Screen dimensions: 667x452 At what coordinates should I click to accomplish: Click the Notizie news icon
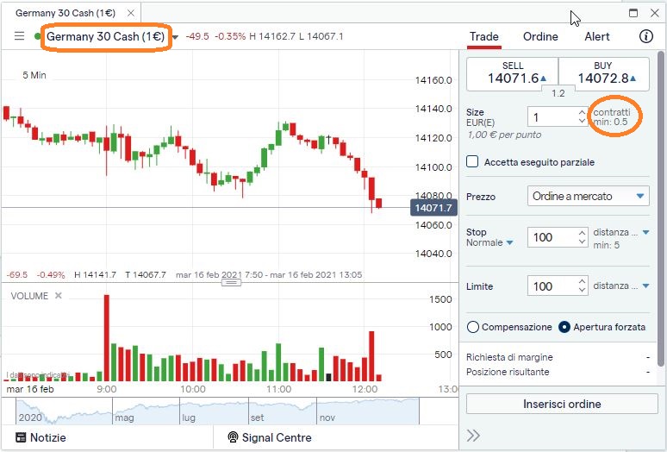tap(22, 437)
